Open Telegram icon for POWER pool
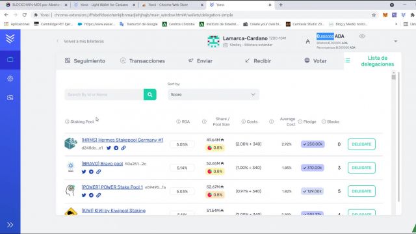This screenshot has width=416, height=234. pyautogui.click(x=91, y=195)
